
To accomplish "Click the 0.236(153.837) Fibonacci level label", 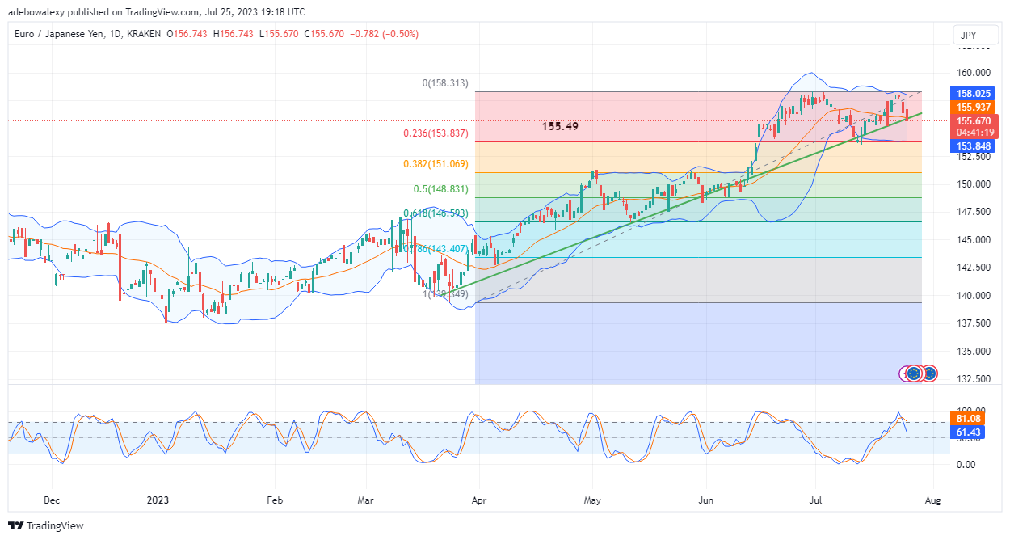I will 436,133.
